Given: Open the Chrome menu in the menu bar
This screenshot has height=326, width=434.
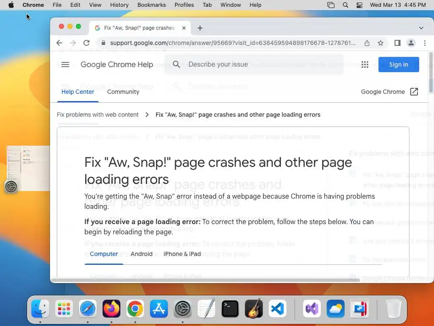Looking at the screenshot, I should pyautogui.click(x=33, y=5).
